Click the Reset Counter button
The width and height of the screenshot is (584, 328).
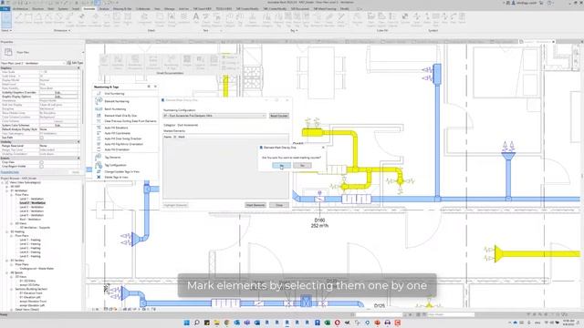[278, 116]
